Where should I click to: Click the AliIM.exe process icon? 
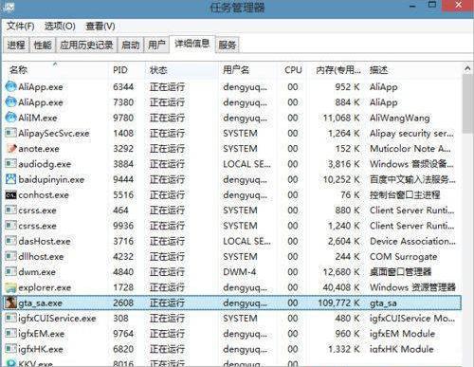[10, 118]
